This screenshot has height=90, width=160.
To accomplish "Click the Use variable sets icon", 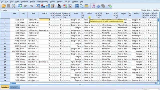I will pos(98,6).
